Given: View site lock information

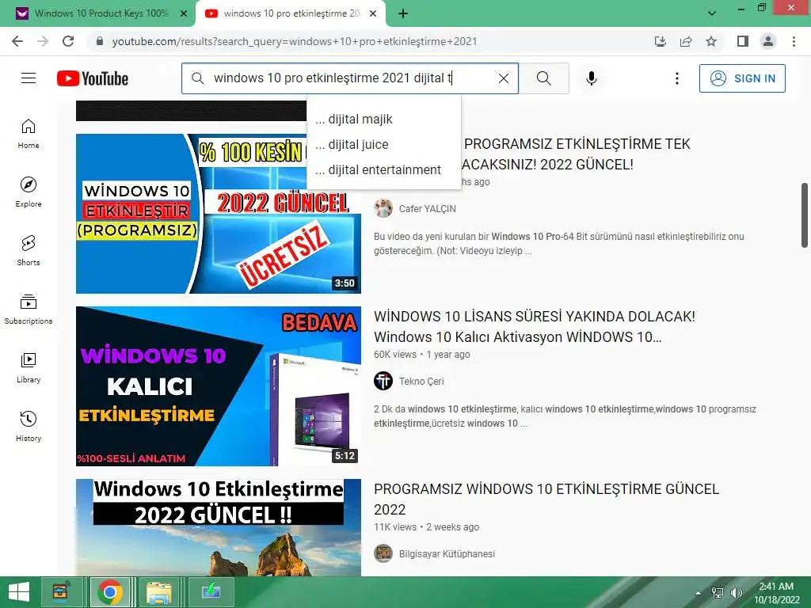Looking at the screenshot, I should pos(100,41).
